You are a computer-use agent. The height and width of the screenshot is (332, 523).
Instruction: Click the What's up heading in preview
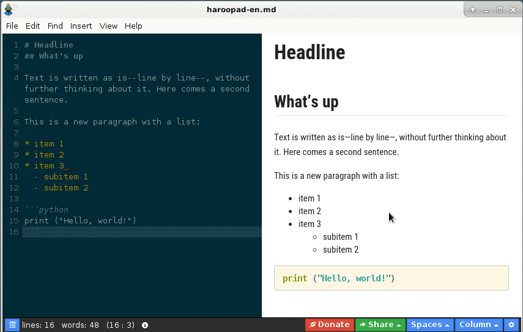pyautogui.click(x=306, y=101)
